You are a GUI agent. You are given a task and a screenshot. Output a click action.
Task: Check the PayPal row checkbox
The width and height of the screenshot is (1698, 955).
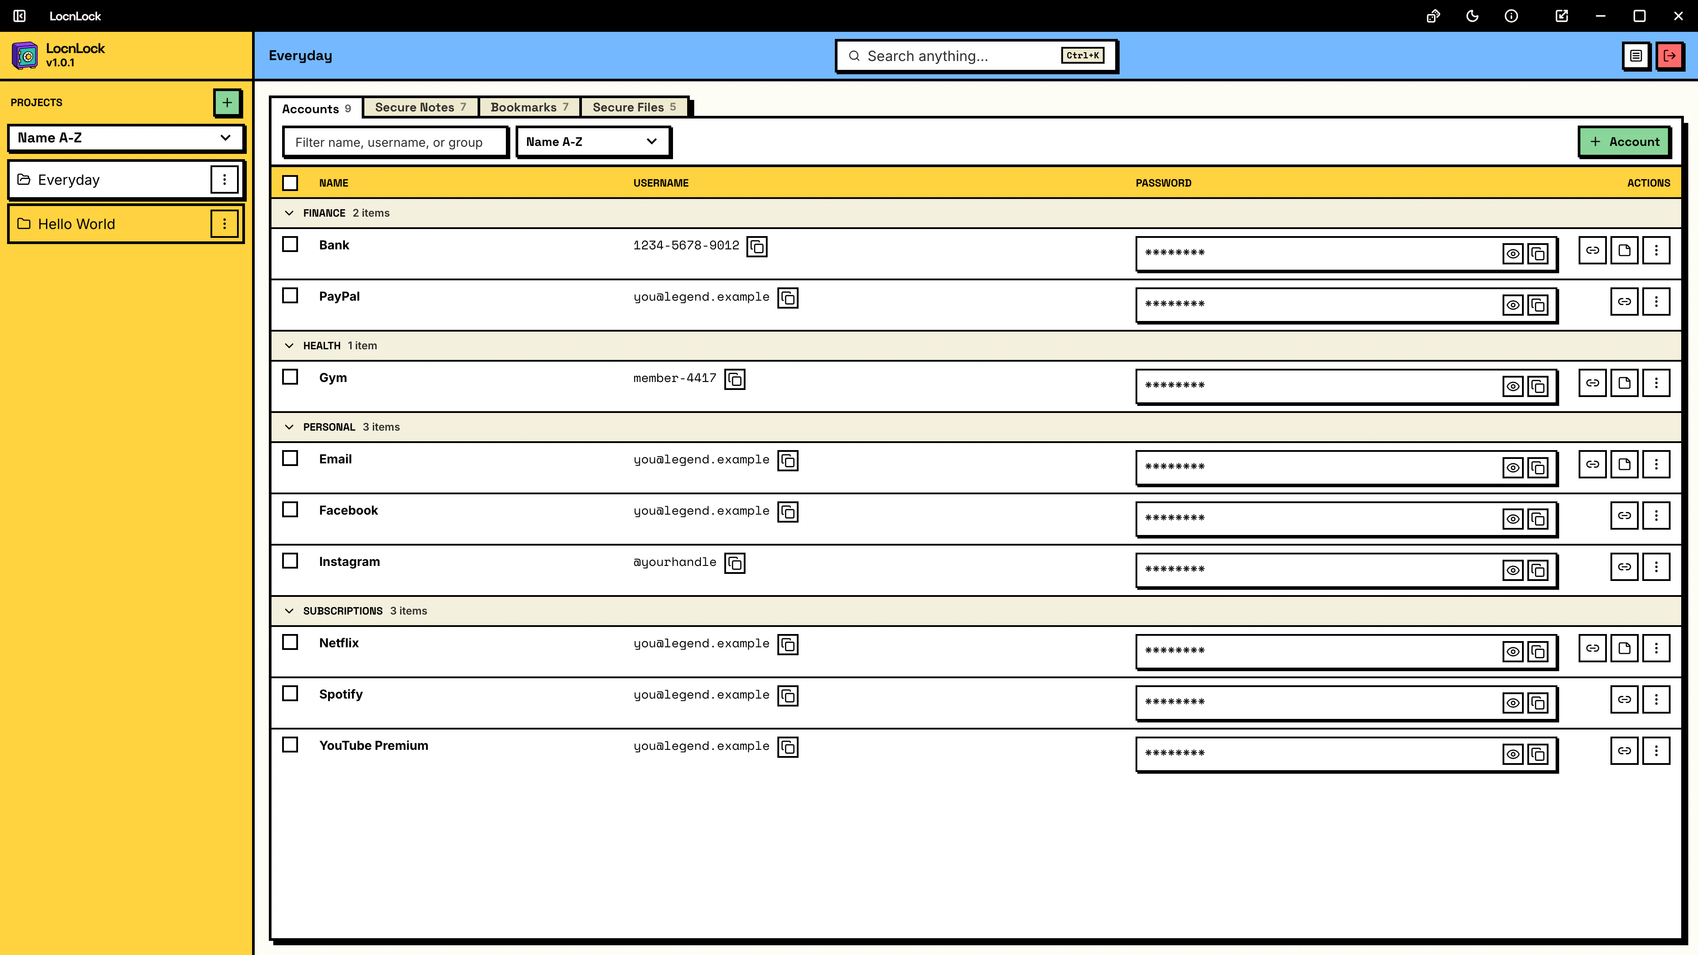(x=290, y=296)
